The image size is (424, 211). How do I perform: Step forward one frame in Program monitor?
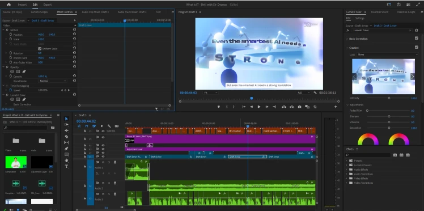click(267, 107)
